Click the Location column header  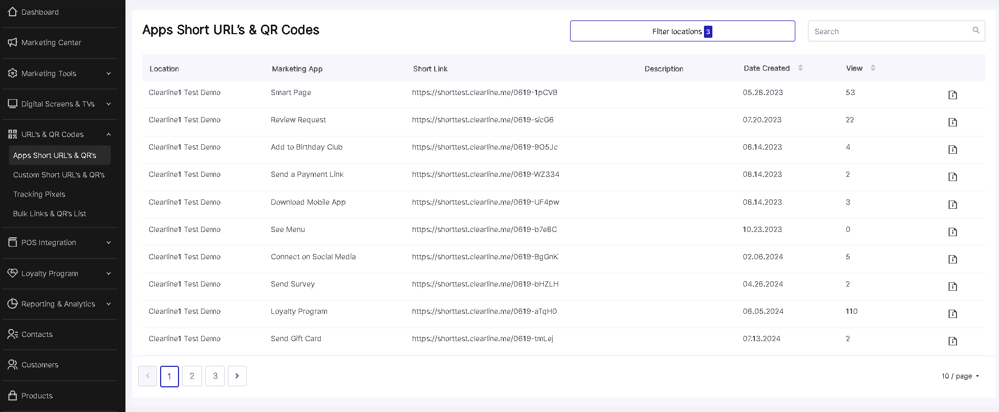point(164,69)
